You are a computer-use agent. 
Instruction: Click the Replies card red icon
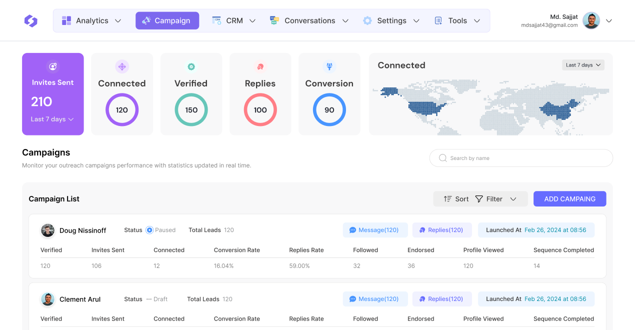point(260,66)
